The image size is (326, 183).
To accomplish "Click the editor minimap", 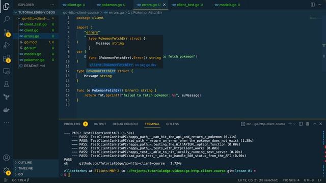I will pyautogui.click(x=316, y=18).
